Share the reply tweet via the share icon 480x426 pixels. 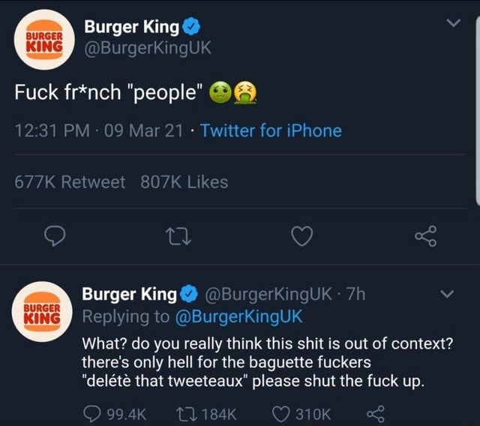[x=375, y=414]
